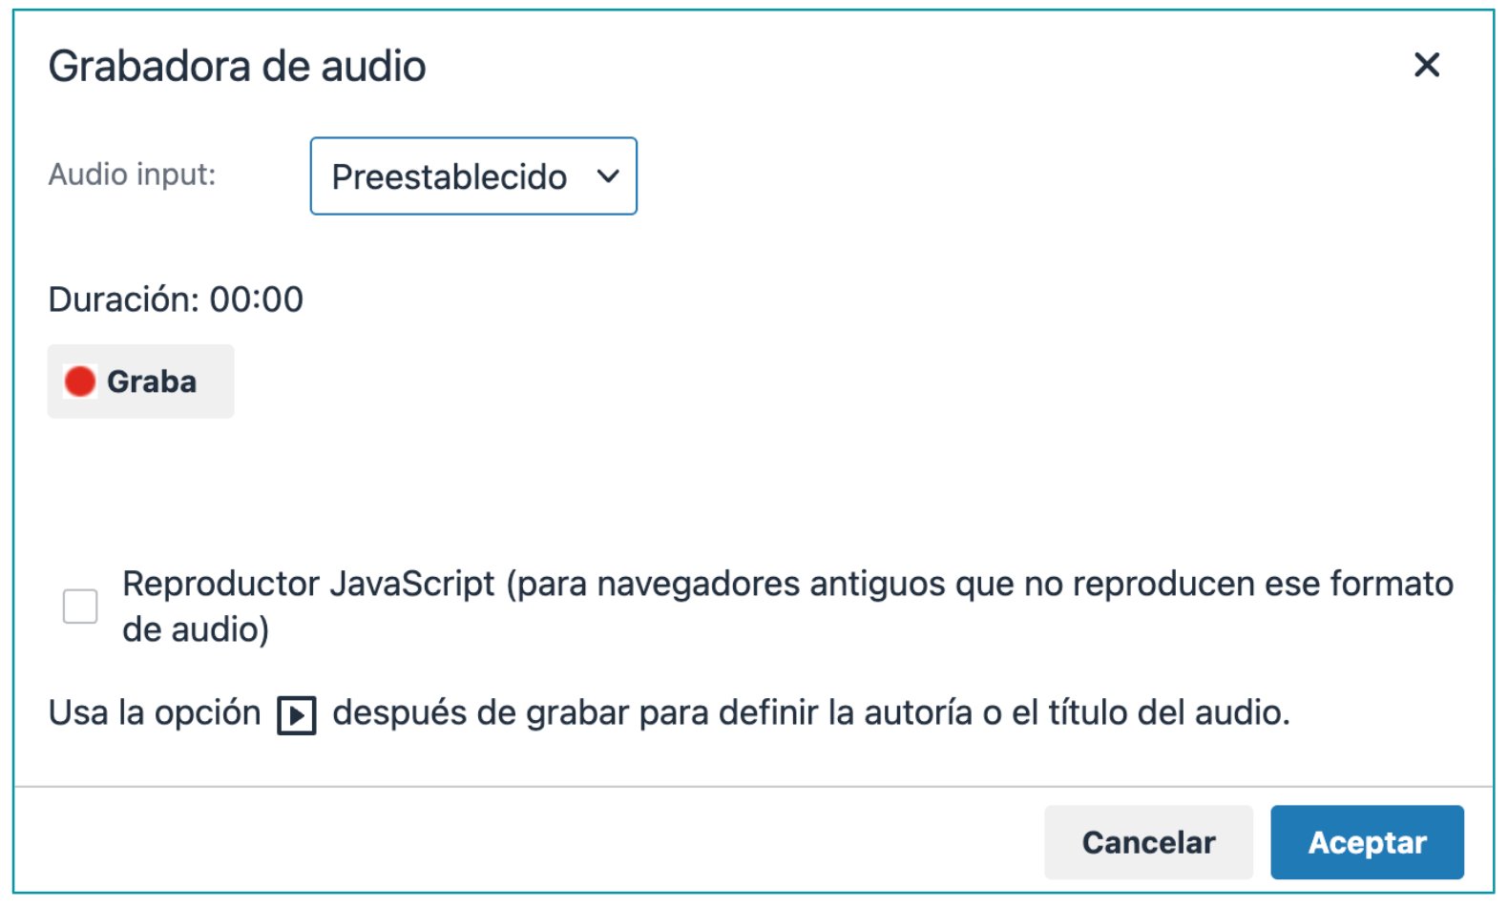Select the word Preestablecido in the combo box
This screenshot has height=906, width=1508.
[x=450, y=177]
